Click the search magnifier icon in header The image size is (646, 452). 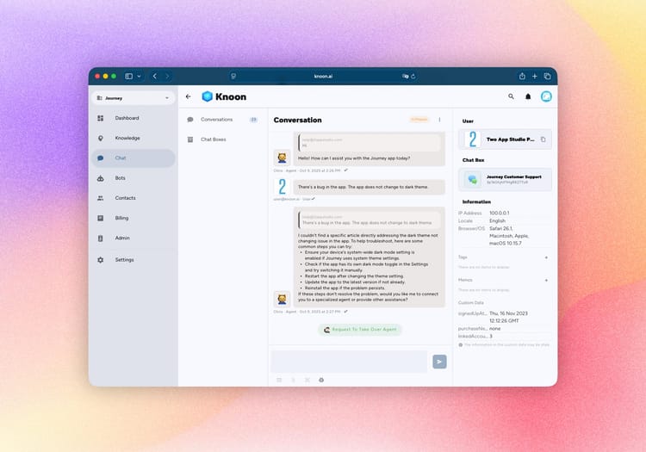tap(511, 96)
